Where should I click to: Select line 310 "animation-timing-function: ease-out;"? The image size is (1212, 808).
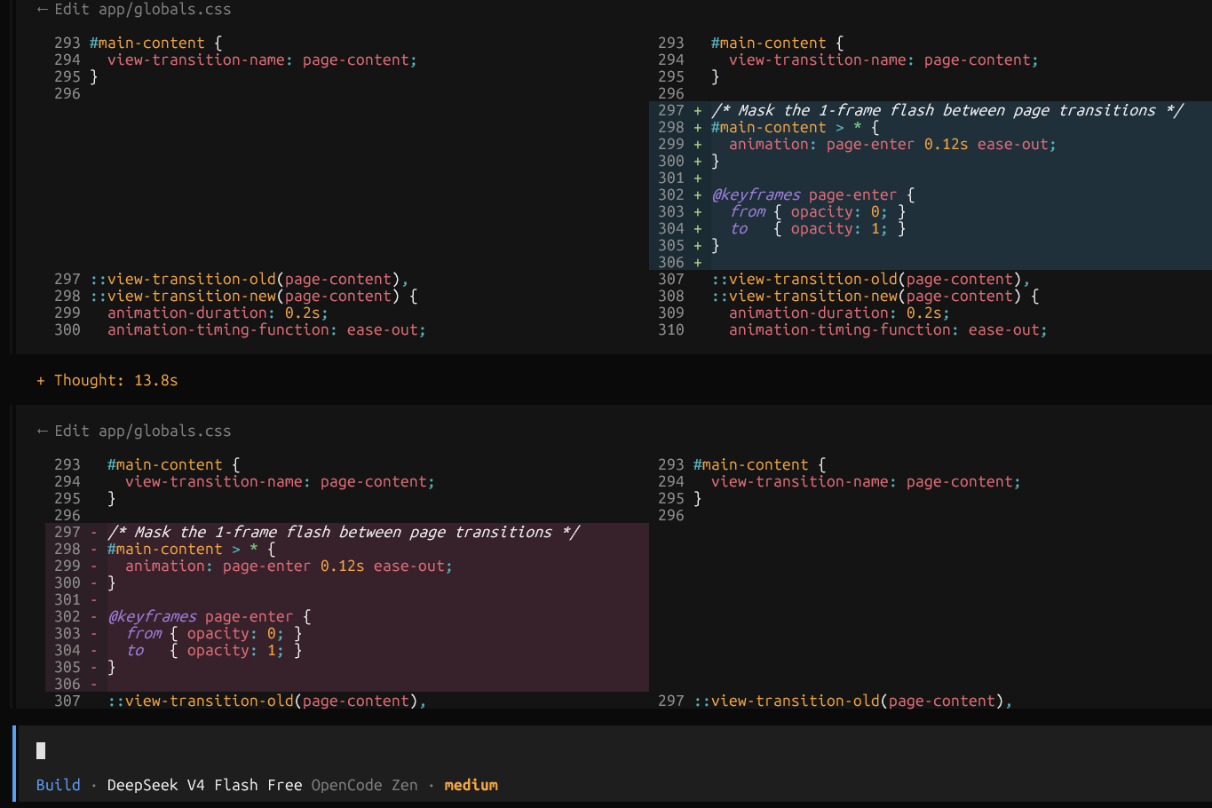pos(889,329)
